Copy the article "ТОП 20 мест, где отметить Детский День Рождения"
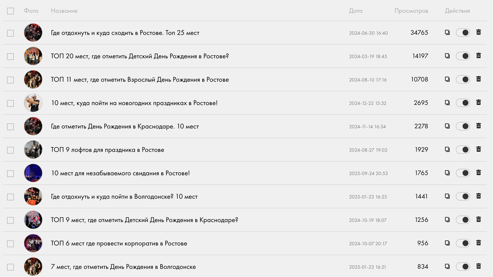Image resolution: width=493 pixels, height=277 pixels. 447,56
